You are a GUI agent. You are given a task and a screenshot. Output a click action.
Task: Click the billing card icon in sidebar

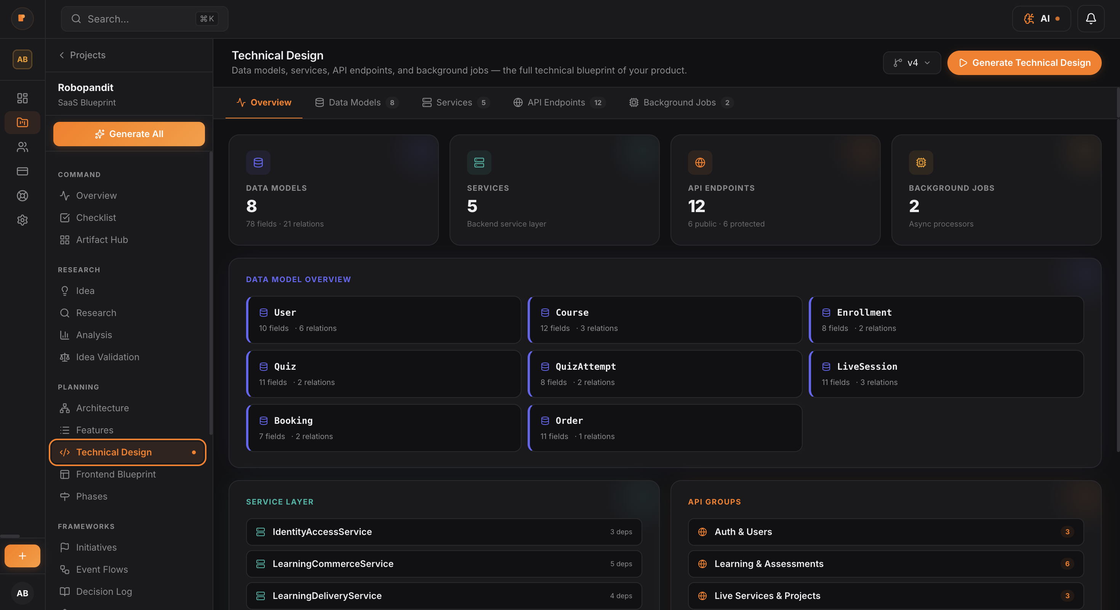coord(22,171)
